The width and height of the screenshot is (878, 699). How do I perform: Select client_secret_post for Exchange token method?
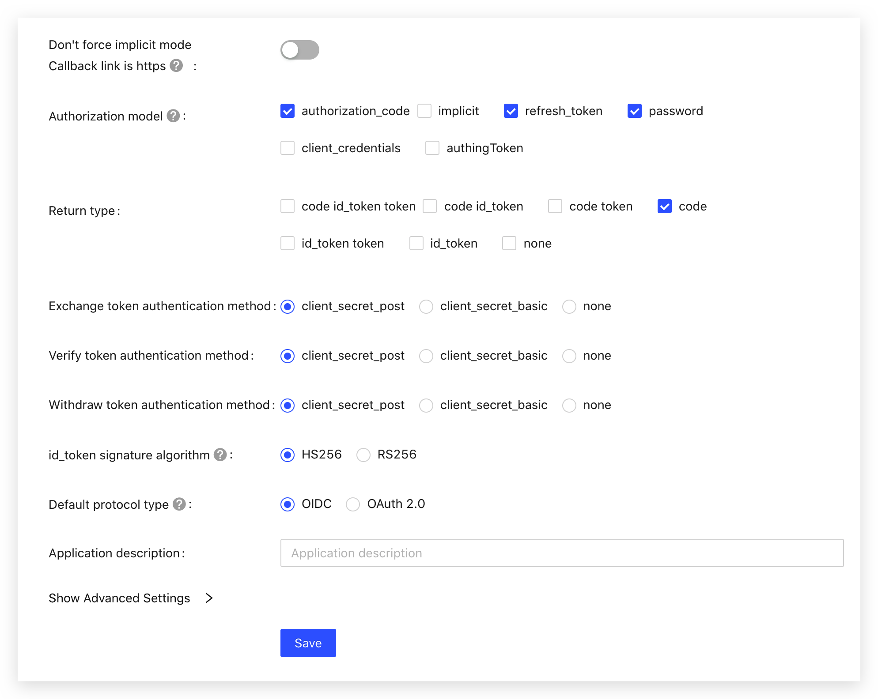(288, 307)
